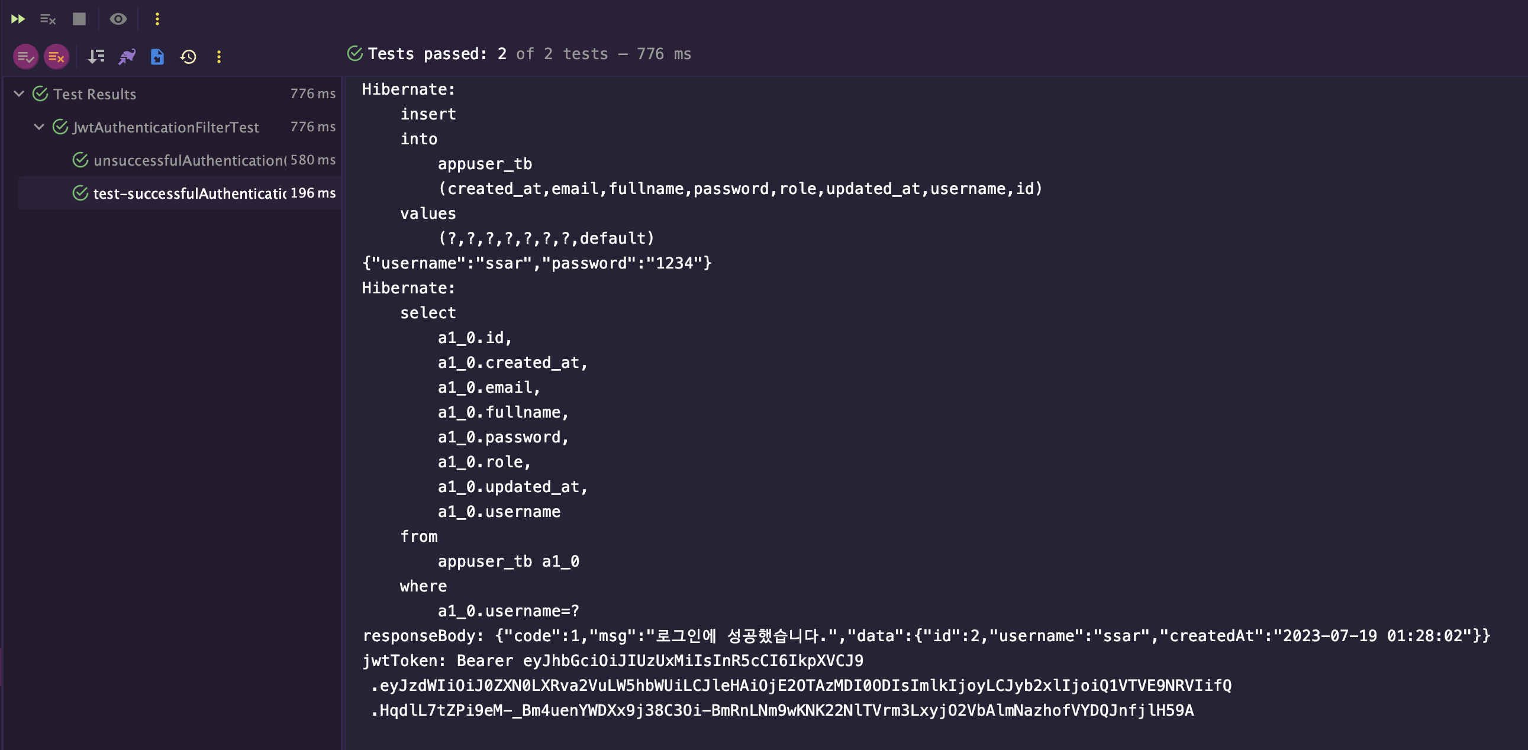Open the test toolbar three-dots menu
The height and width of the screenshot is (750, 1528).
[x=219, y=56]
